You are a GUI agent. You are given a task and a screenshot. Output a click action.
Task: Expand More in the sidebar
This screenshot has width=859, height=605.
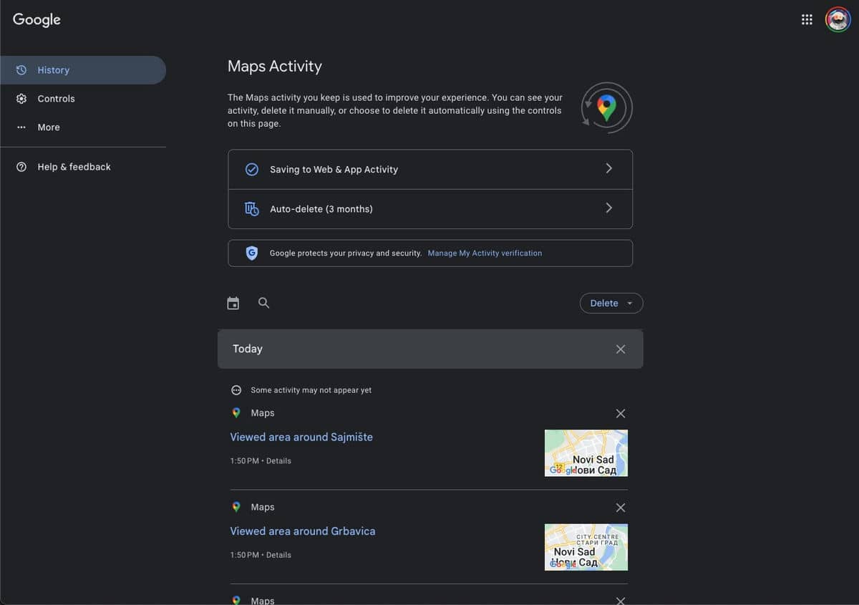[x=49, y=127]
